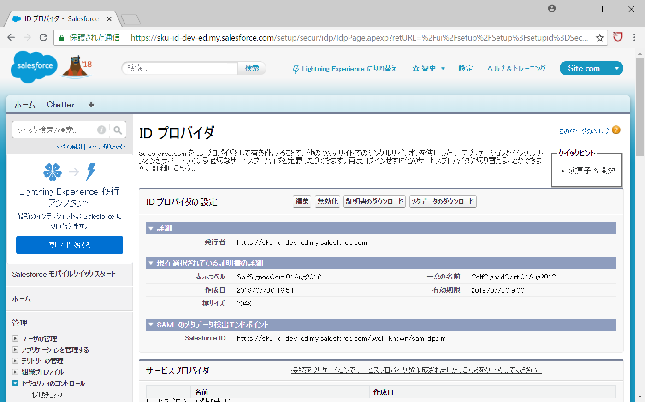Focus the top search input field
The image size is (645, 402).
tap(180, 68)
